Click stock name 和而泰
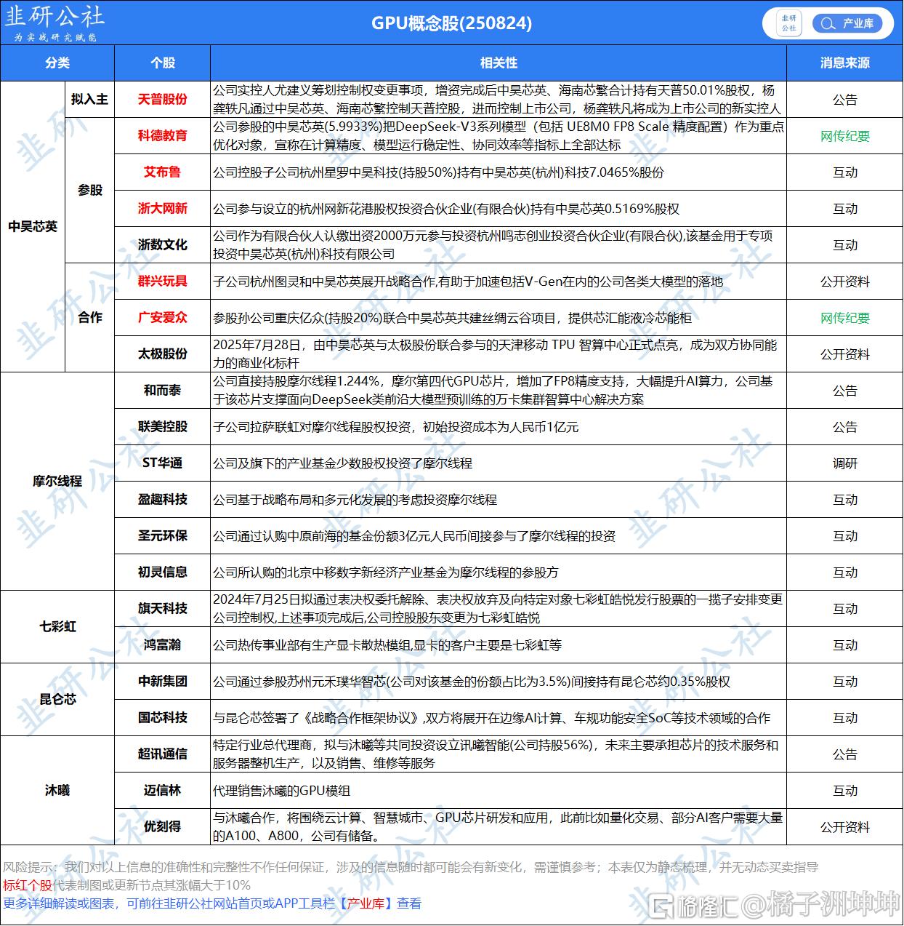 click(x=163, y=390)
